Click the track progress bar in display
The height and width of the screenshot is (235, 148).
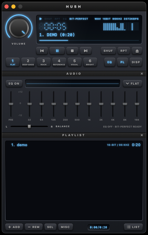pos(89,40)
